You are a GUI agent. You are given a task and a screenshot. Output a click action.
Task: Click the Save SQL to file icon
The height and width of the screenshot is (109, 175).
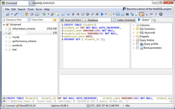tap(118, 14)
